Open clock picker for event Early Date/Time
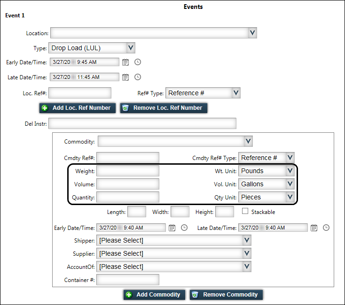Image resolution: width=345 pixels, height=305 pixels. click(x=138, y=62)
